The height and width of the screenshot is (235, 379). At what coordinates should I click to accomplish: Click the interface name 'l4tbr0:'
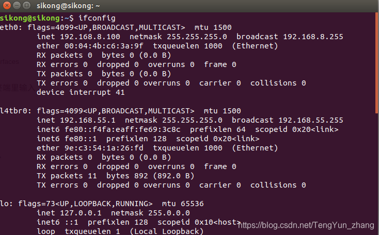coord(15,111)
